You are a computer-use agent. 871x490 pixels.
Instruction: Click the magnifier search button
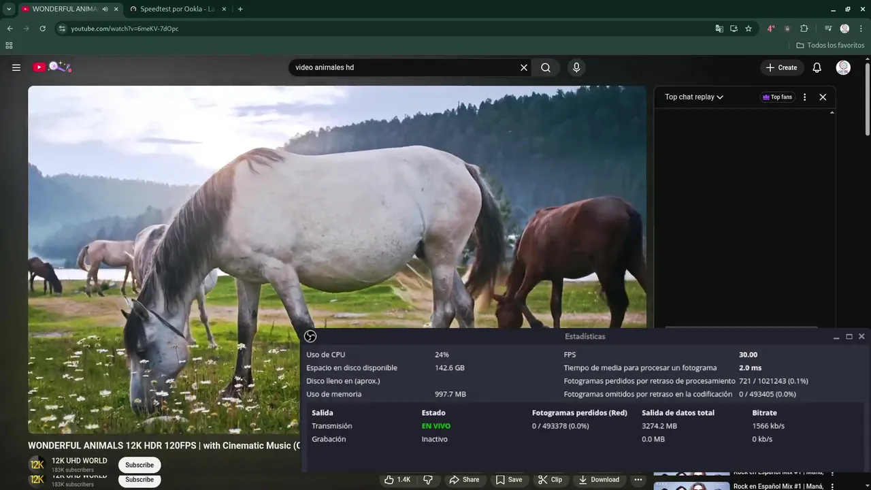pyautogui.click(x=546, y=67)
